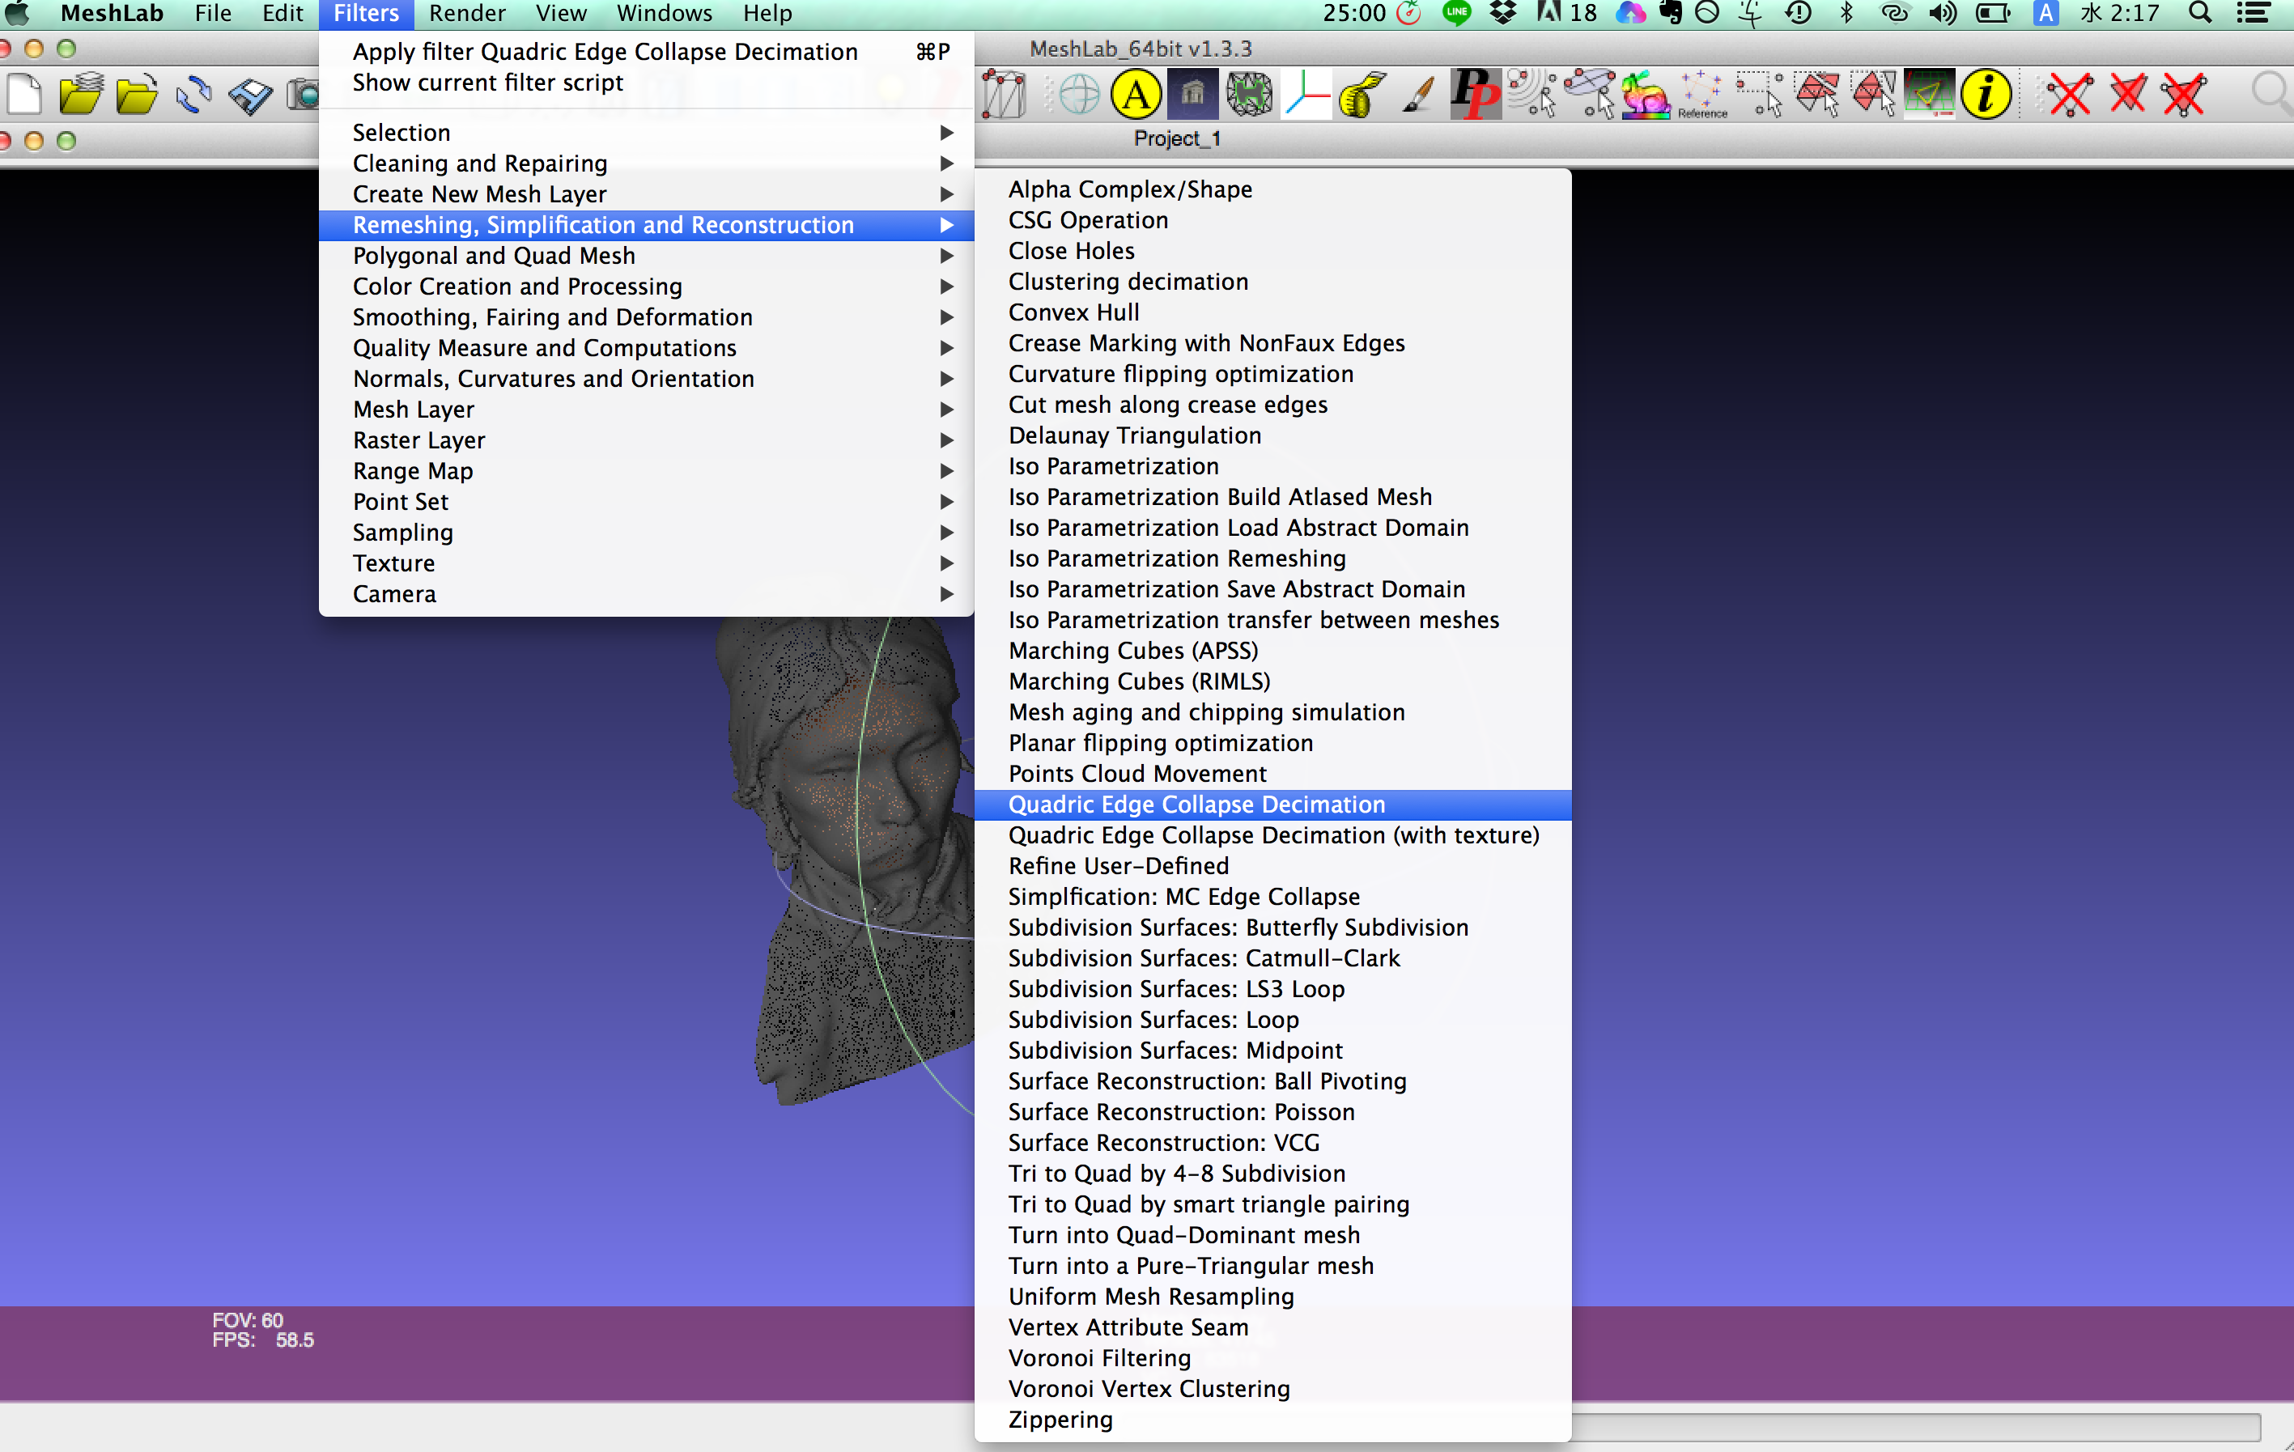Expand the Cleaning and Repairing submenu
This screenshot has height=1452, width=2294.
646,163
